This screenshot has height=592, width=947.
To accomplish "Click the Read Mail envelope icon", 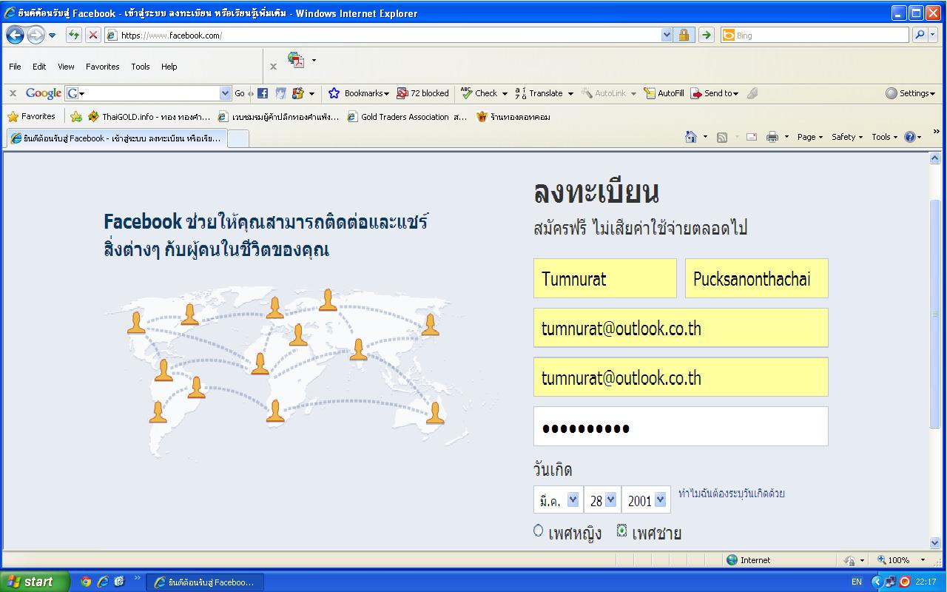I will point(752,137).
